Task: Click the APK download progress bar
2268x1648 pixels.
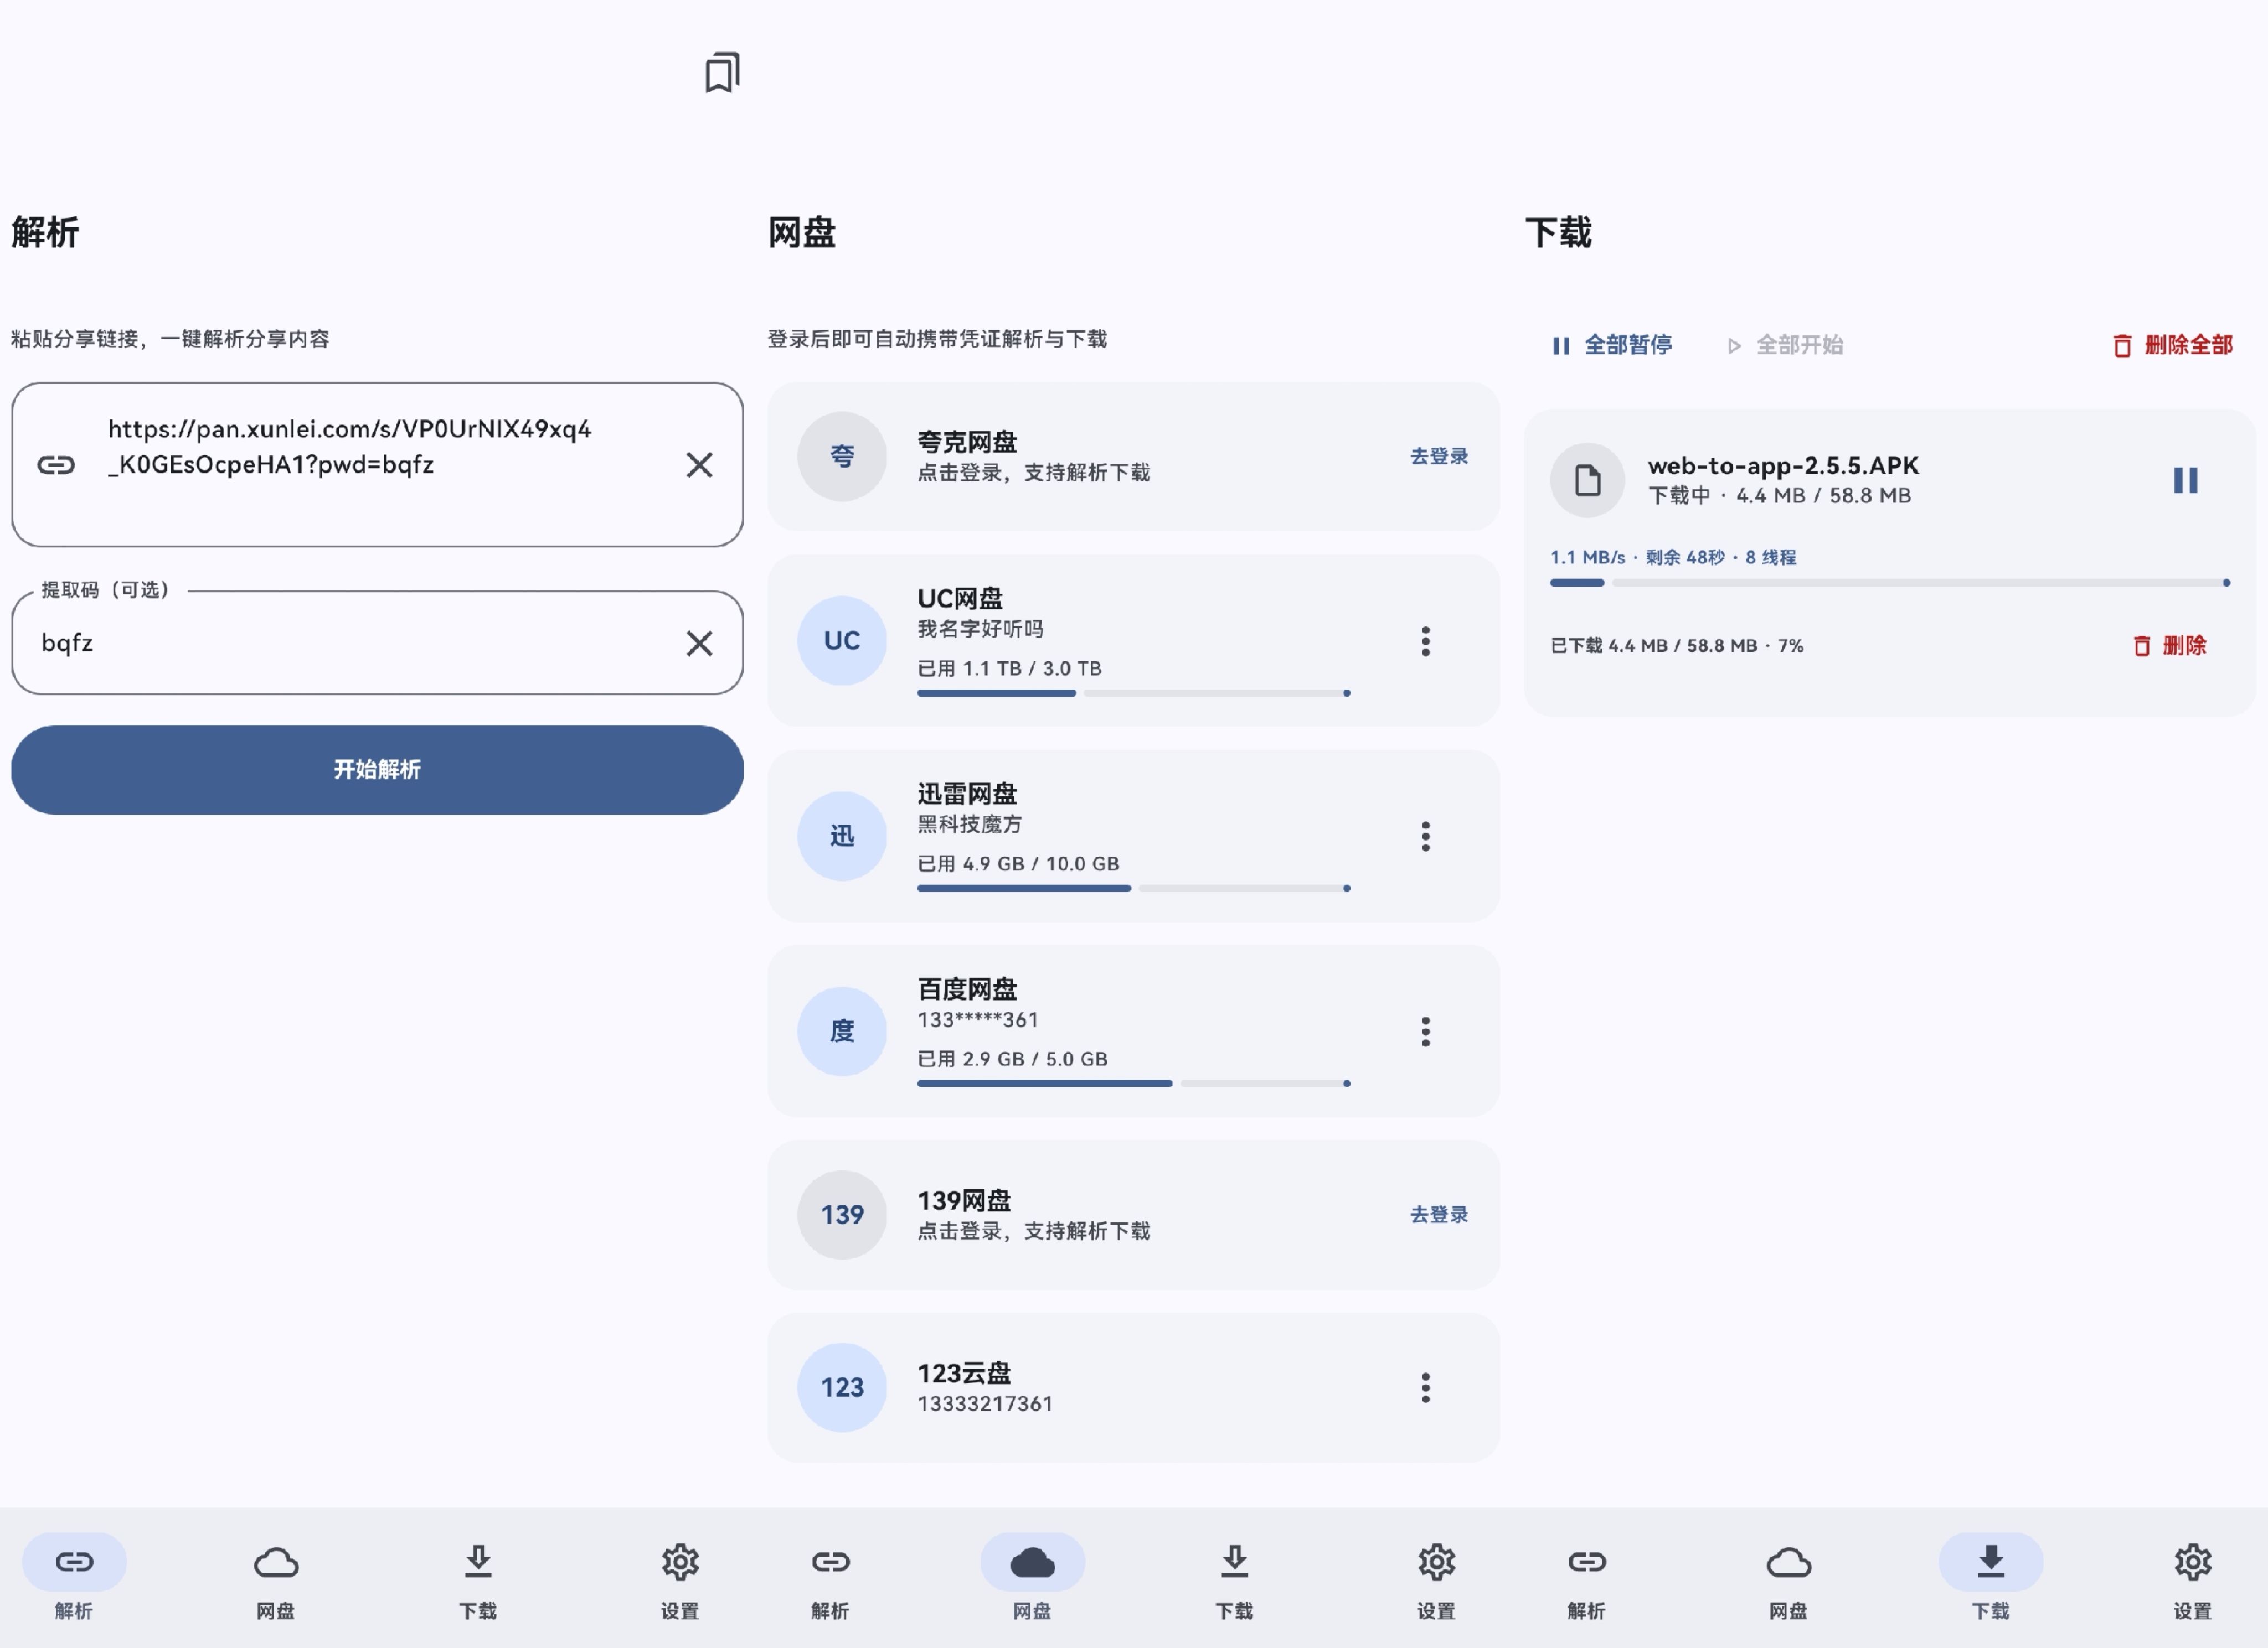Action: click(x=1889, y=583)
